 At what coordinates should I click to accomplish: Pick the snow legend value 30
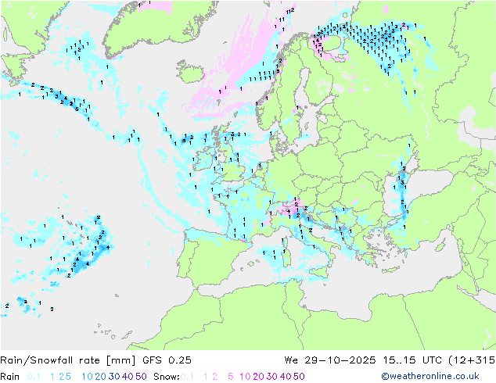tap(272, 377)
